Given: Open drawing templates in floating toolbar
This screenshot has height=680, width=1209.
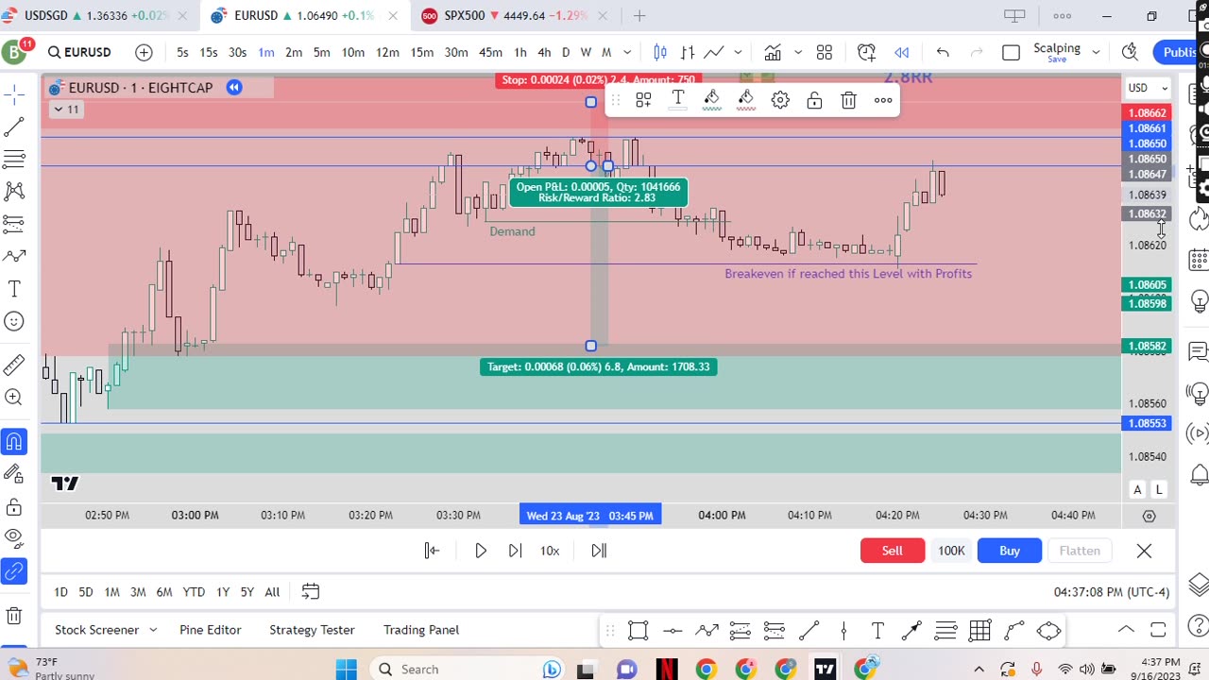Looking at the screenshot, I should pos(643,100).
